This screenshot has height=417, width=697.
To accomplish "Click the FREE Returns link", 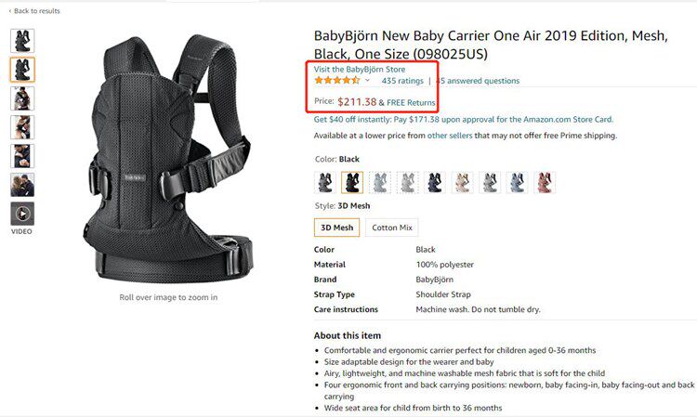I will pos(411,102).
